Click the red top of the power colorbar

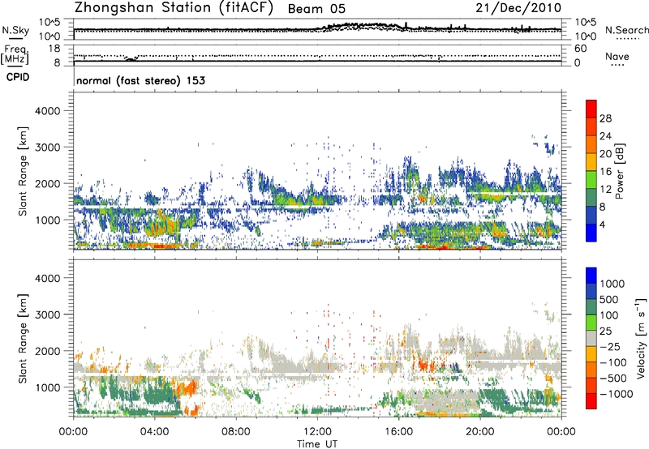591,109
